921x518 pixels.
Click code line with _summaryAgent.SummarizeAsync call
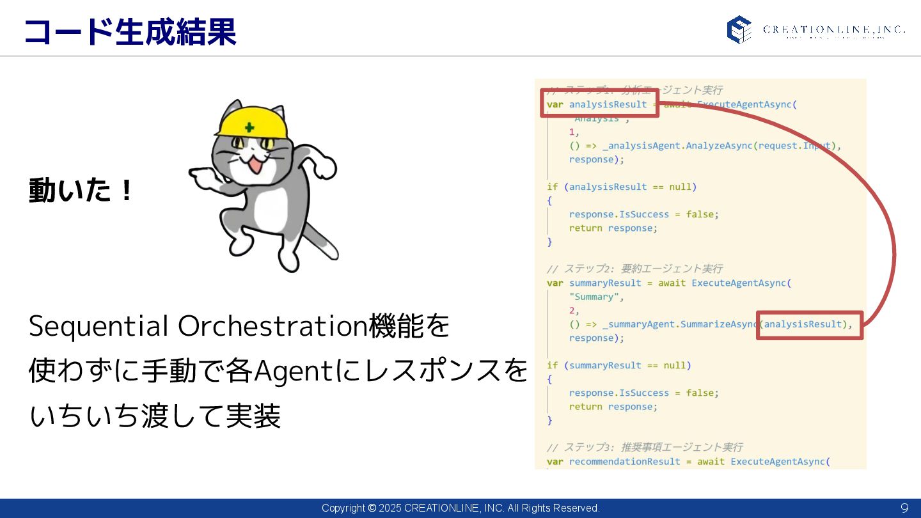[x=711, y=324]
